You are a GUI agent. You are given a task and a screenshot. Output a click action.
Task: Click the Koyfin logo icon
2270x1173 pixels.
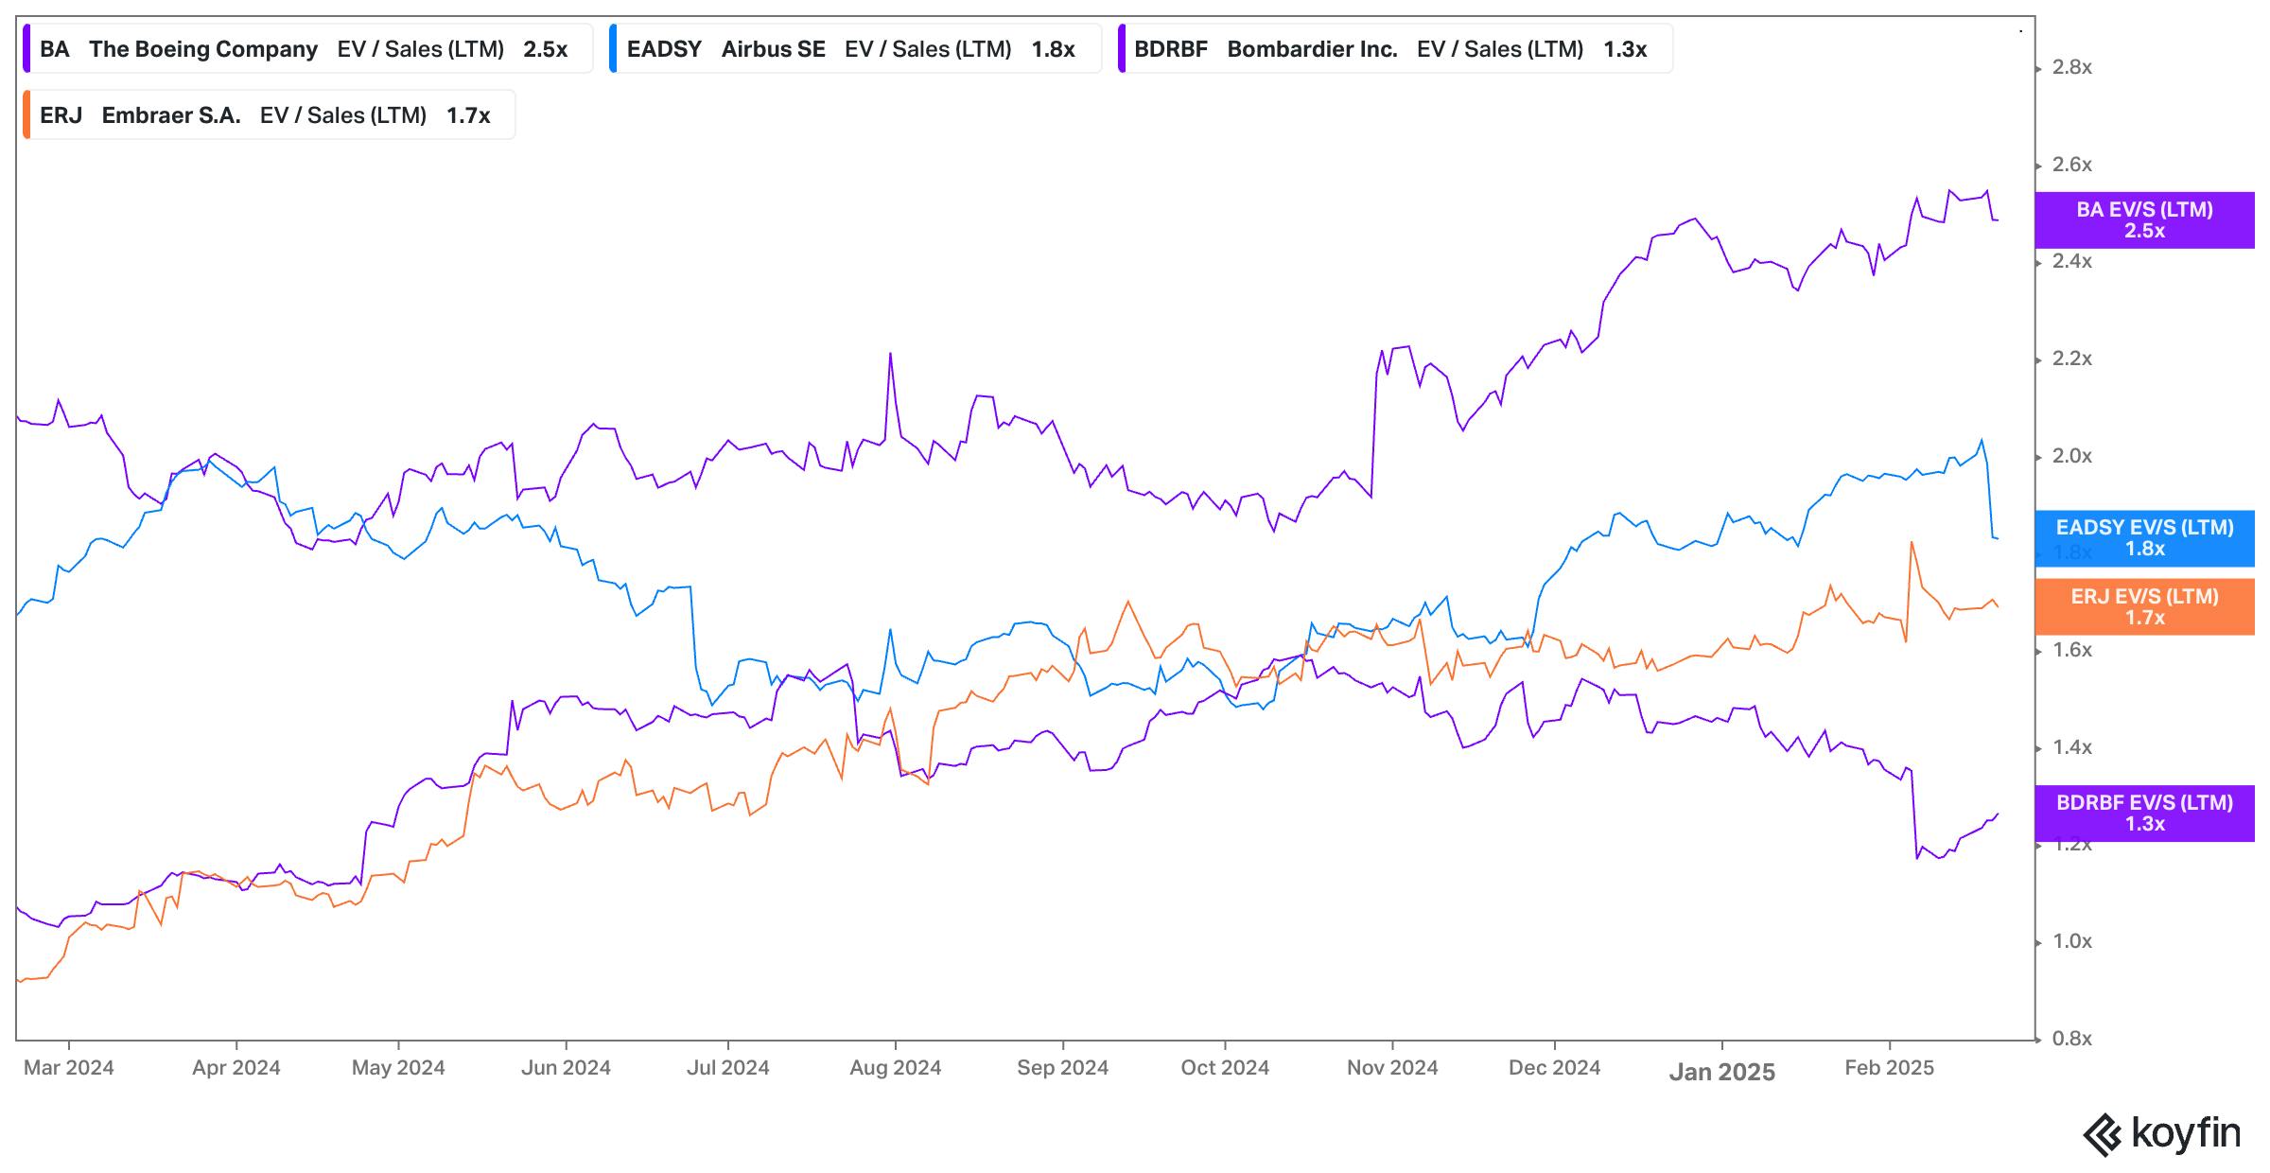[2103, 1135]
